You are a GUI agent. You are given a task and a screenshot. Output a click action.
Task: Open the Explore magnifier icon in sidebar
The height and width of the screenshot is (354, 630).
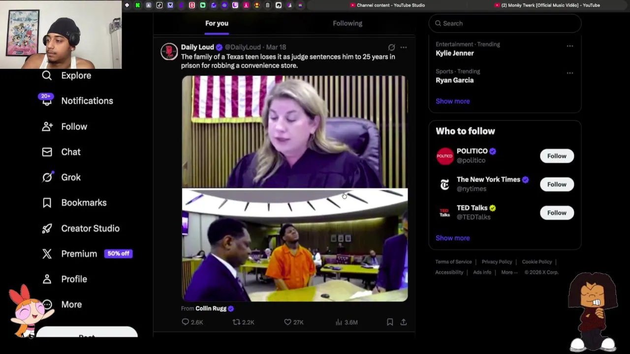[47, 75]
